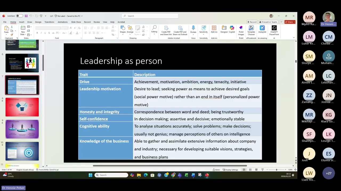Screen dimensions: 341x191
Task: Open the File menu
Action: coord(5,22)
